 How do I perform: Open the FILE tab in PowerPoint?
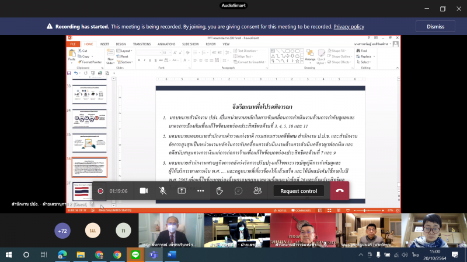click(x=73, y=44)
